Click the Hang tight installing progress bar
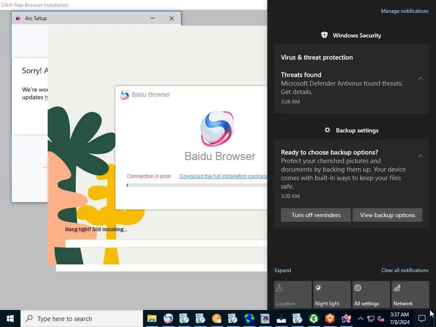This screenshot has width=436, height=327. pyautogui.click(x=166, y=244)
